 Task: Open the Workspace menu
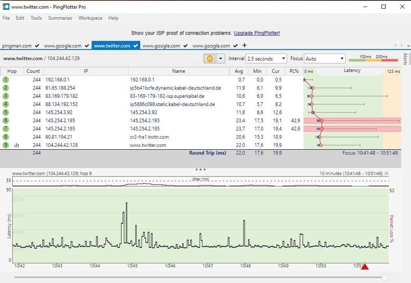(90, 18)
